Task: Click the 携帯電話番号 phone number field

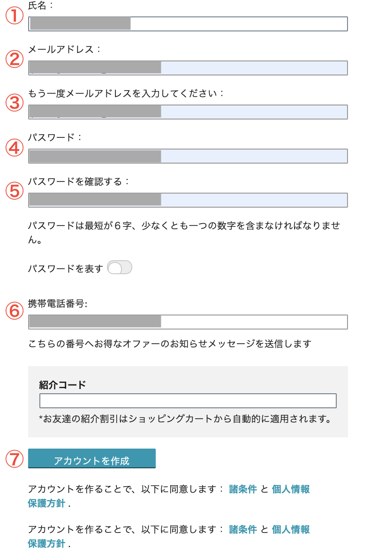Action: tap(188, 322)
